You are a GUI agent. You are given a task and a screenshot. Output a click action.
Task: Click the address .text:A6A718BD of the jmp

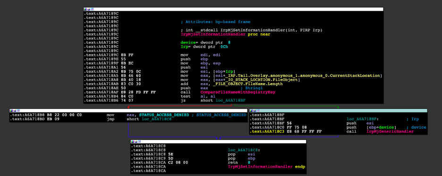pyautogui.click(x=27, y=120)
